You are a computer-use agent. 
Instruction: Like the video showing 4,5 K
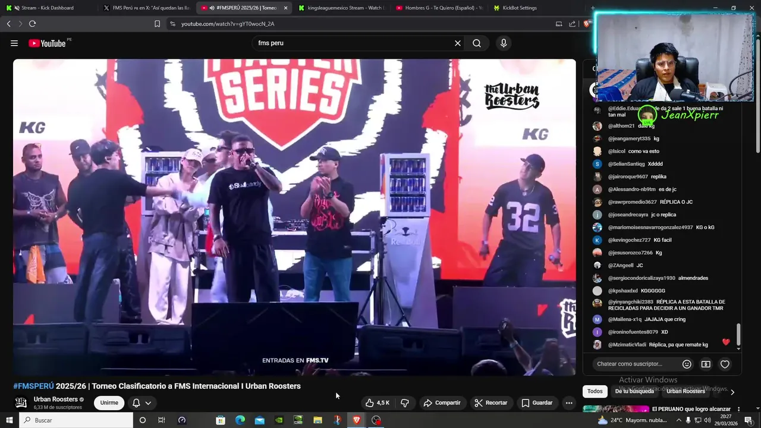pyautogui.click(x=378, y=403)
